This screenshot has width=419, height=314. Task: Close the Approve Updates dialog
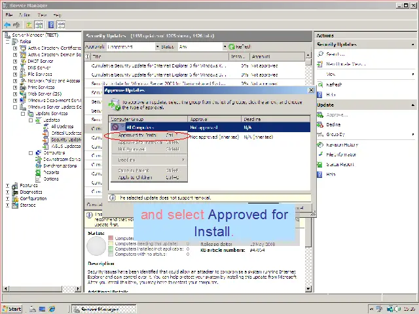(311, 90)
